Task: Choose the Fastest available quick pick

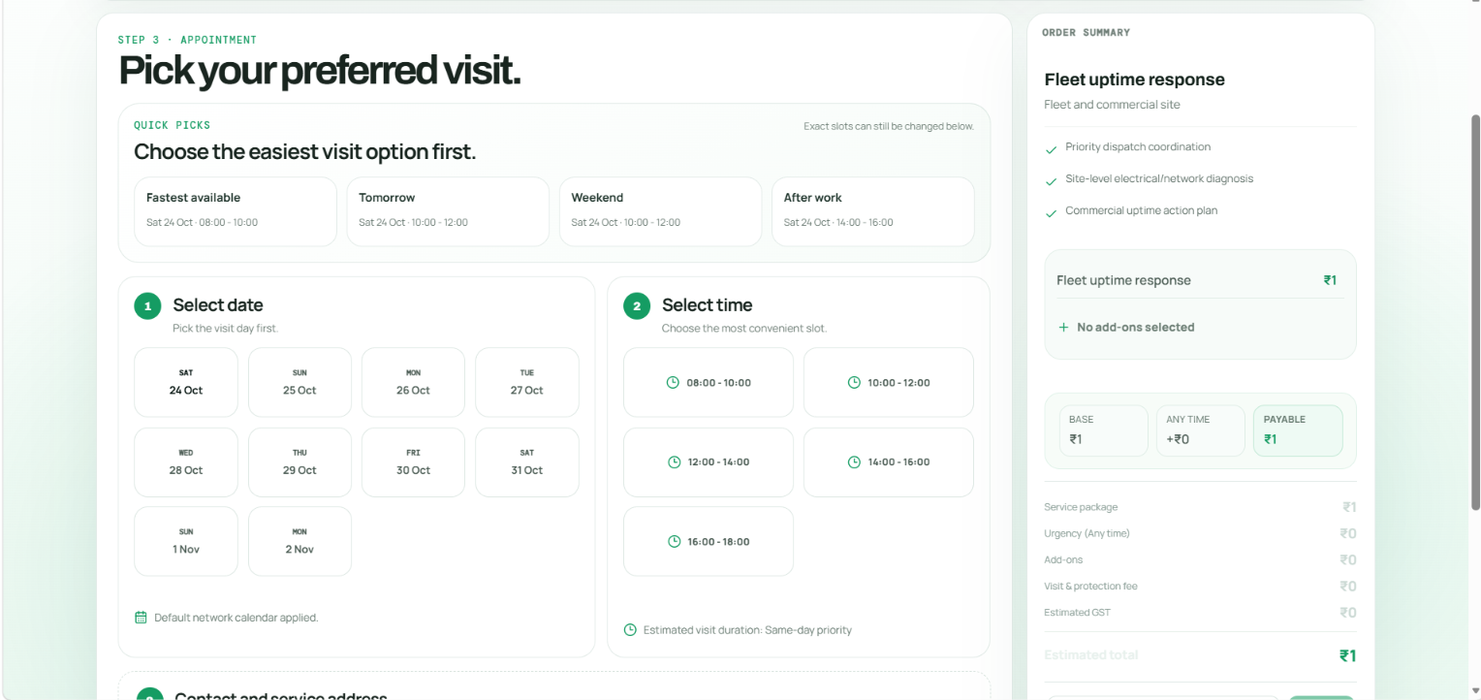Action: [x=236, y=211]
